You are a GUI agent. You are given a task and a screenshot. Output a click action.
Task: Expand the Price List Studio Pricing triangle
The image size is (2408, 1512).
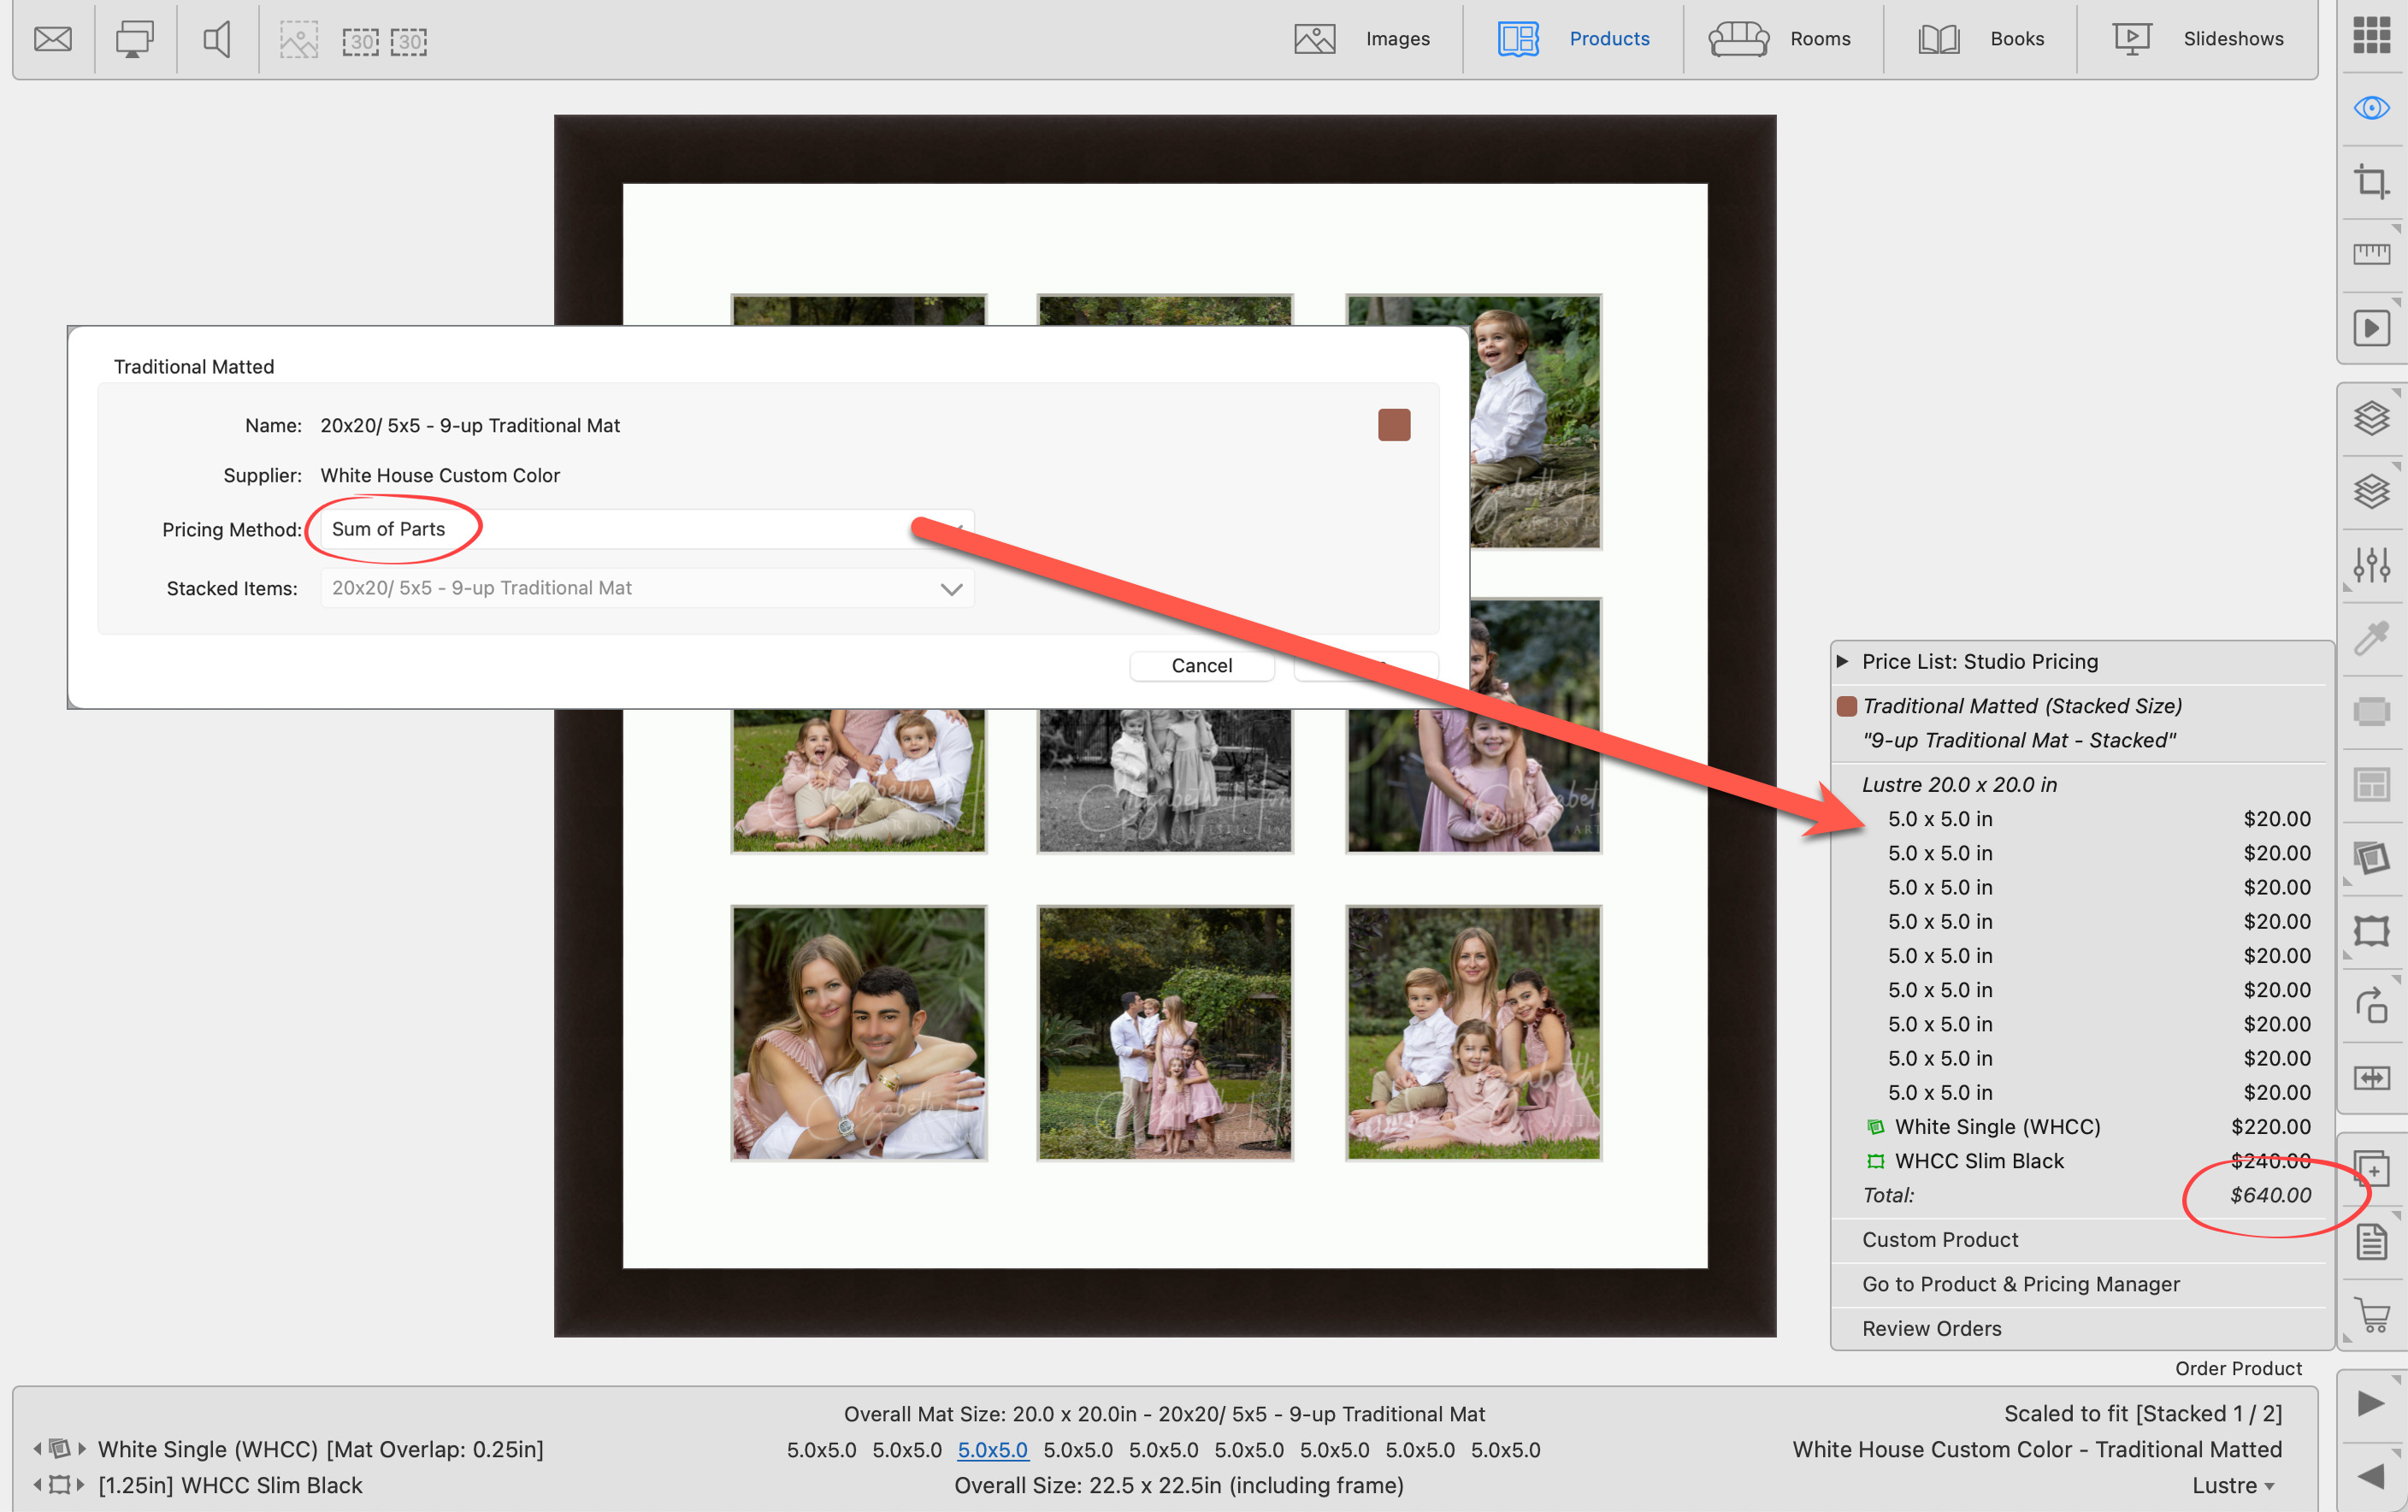[1842, 661]
